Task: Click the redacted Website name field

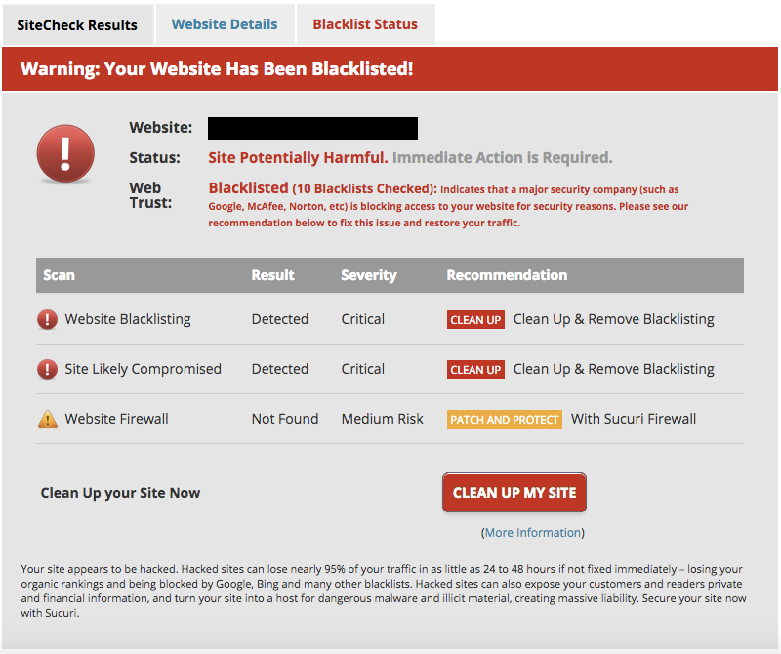Action: tap(312, 128)
